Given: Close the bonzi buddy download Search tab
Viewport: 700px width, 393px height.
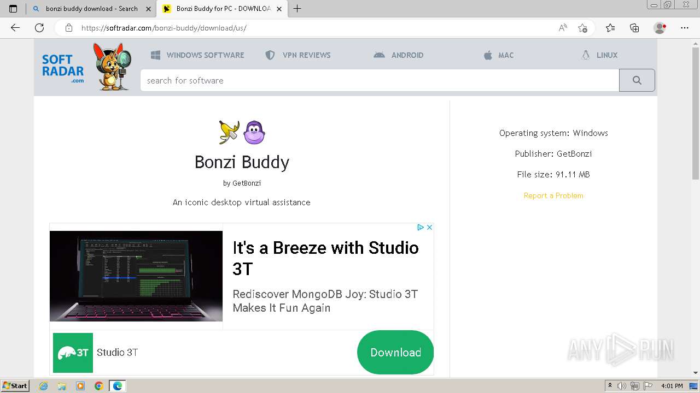Looking at the screenshot, I should [148, 9].
